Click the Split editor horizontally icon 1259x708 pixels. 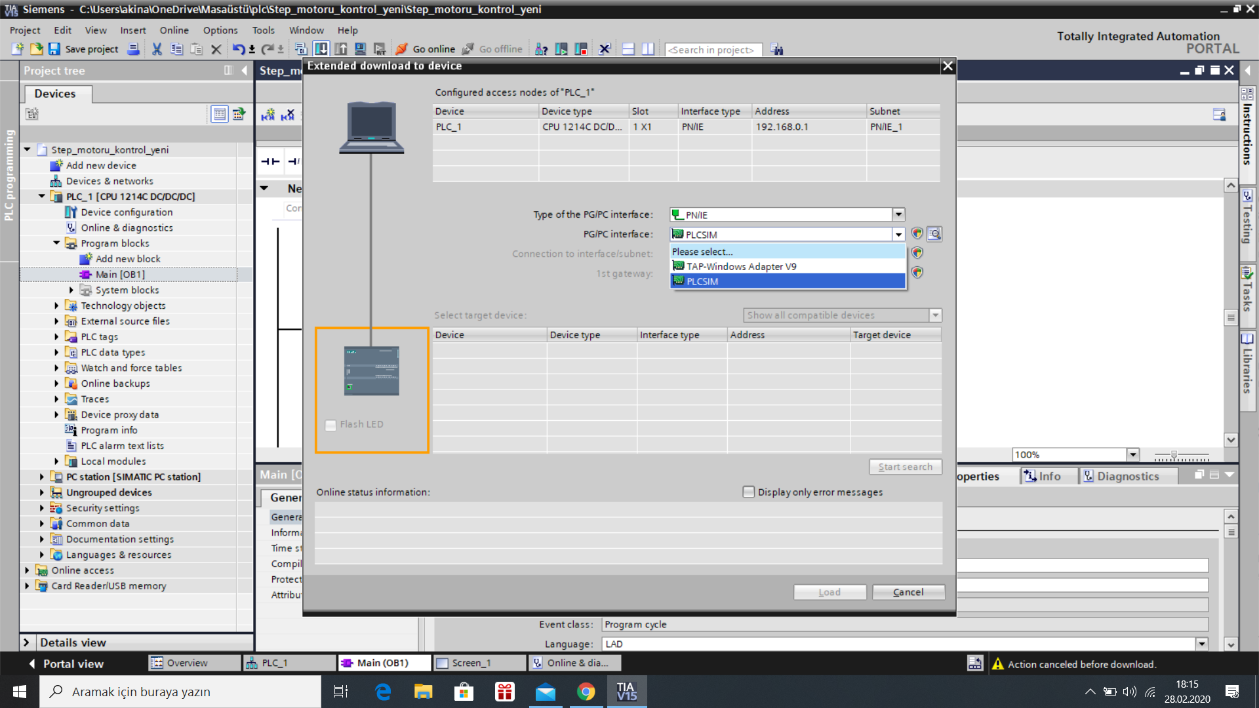pos(628,49)
